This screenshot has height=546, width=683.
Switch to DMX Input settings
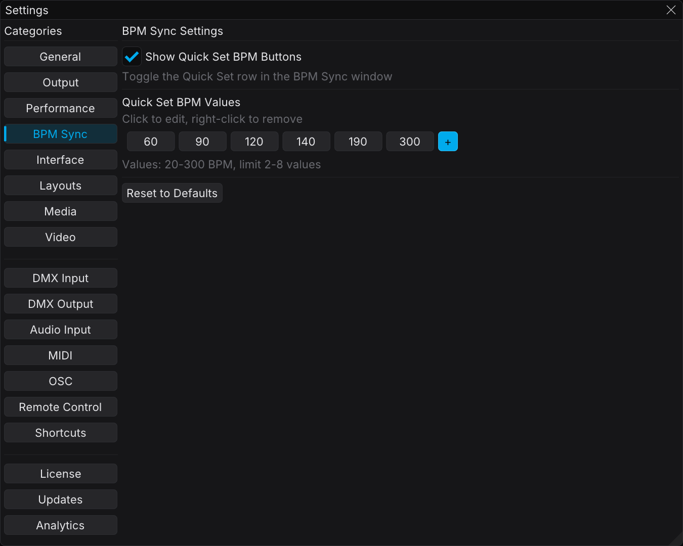[61, 278]
